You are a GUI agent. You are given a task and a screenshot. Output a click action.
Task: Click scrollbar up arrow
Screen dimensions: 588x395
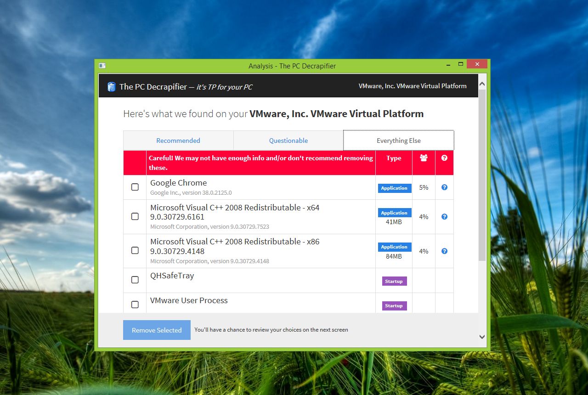(x=482, y=85)
